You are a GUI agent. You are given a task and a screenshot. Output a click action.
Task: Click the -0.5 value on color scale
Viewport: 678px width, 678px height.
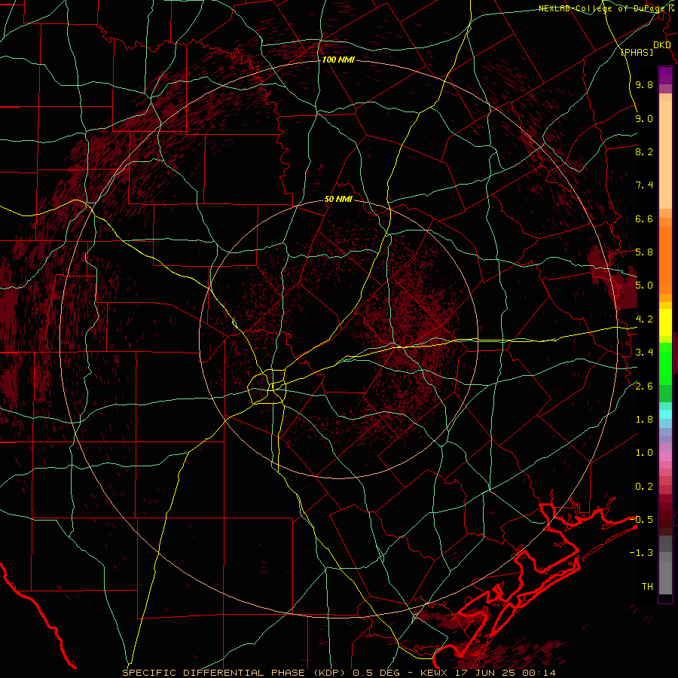point(641,519)
